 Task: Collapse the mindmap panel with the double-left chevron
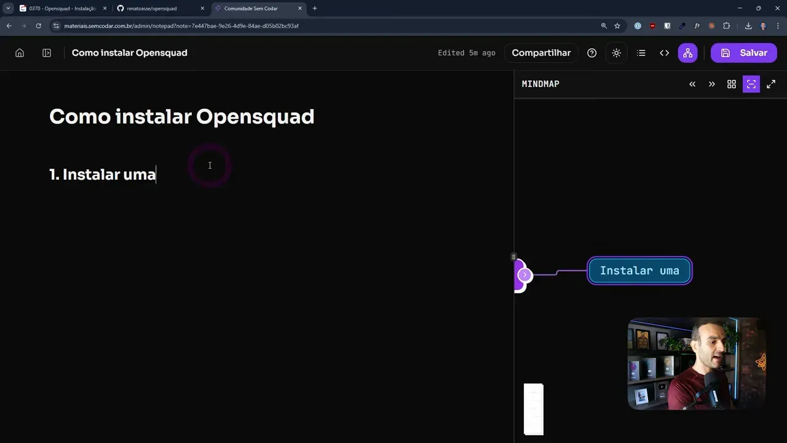[x=692, y=84]
